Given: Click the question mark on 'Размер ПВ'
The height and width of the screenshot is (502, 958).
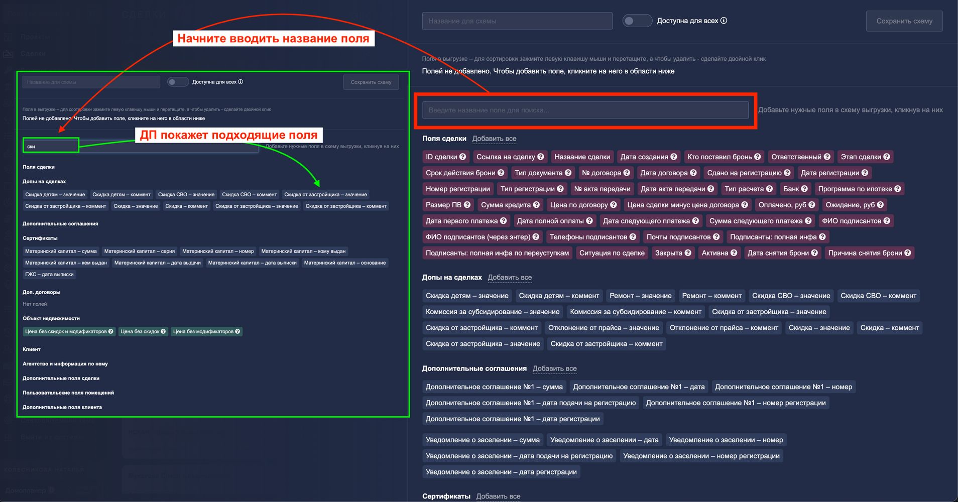Looking at the screenshot, I should pos(467,205).
